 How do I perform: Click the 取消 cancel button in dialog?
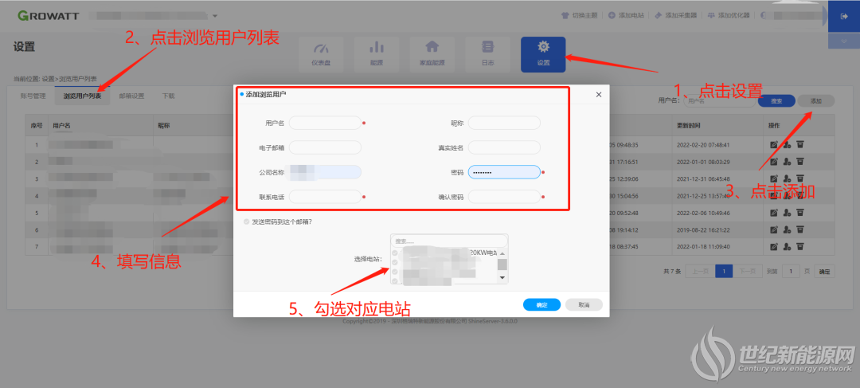pos(584,304)
